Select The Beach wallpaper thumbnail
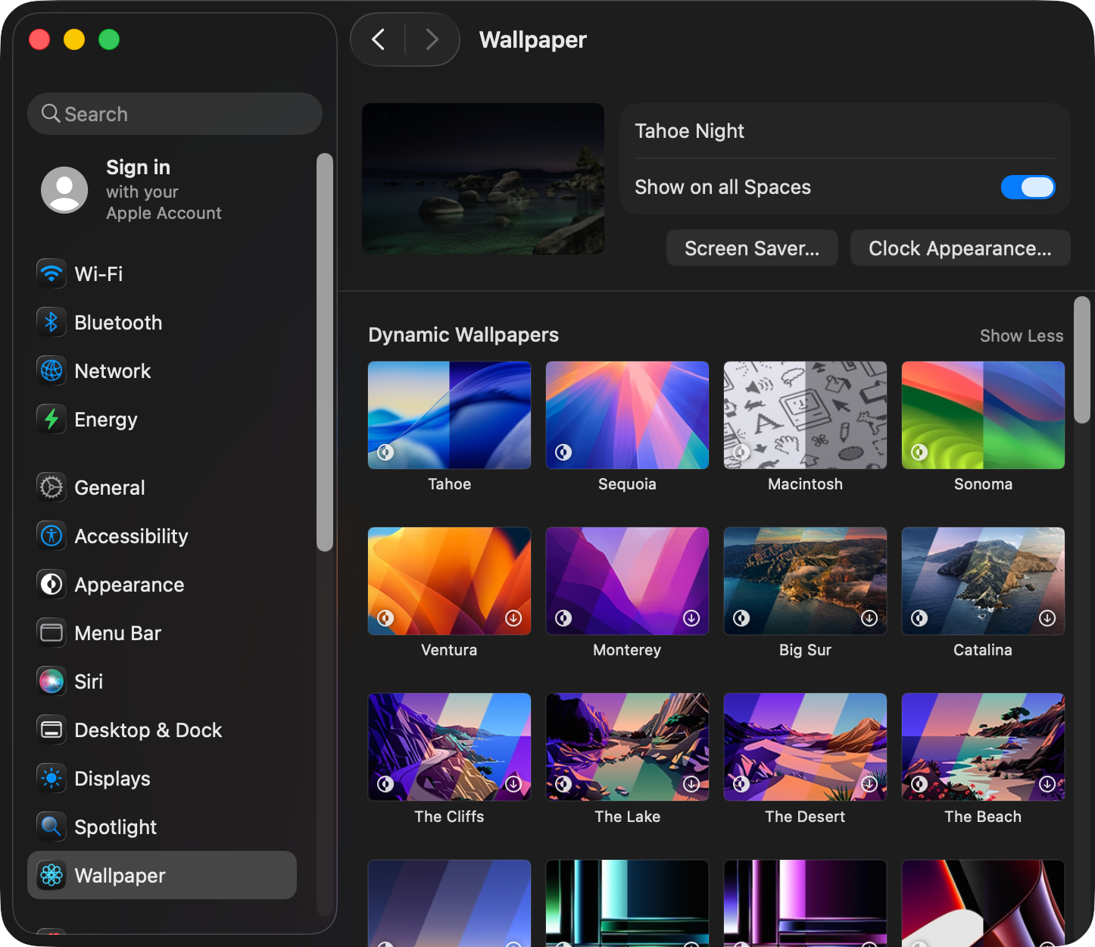 click(983, 747)
